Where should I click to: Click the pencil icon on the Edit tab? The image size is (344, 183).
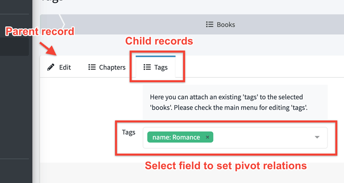click(x=50, y=68)
